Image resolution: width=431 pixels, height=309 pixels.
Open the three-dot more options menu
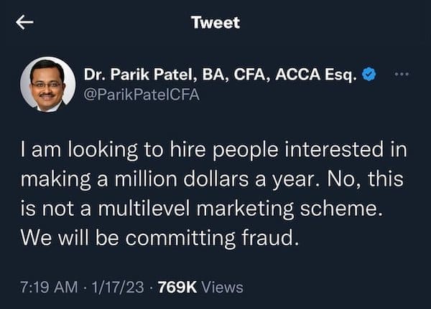click(400, 75)
